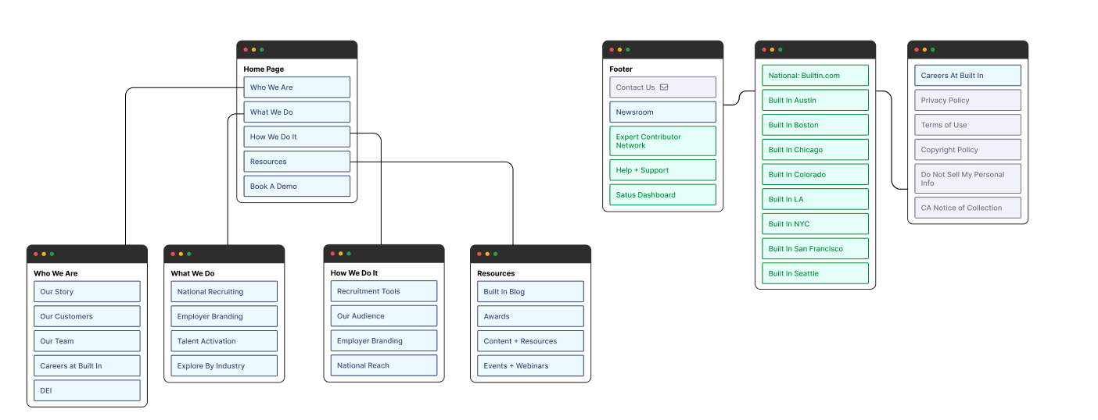
Task: Open the Our Story box
Action: [87, 292]
